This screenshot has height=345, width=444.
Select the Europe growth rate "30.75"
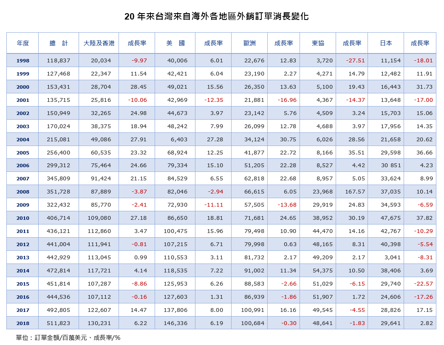pos(288,140)
